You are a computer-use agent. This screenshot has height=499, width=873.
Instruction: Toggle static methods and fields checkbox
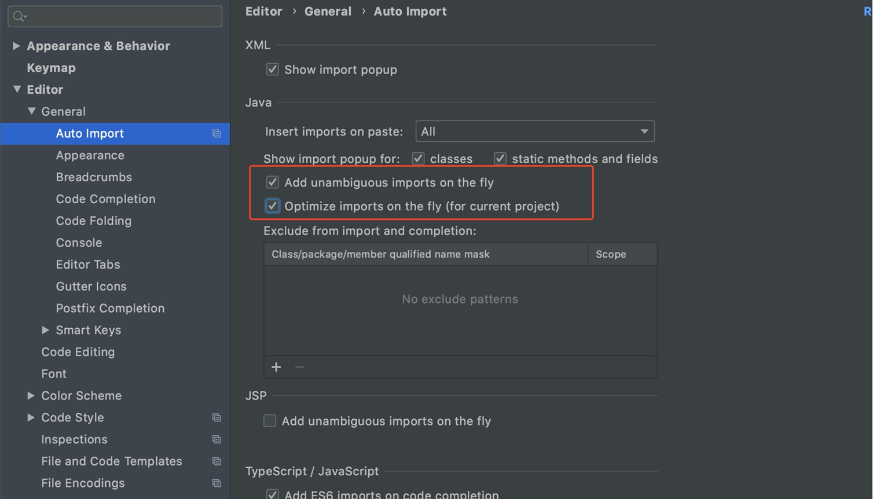pos(500,159)
